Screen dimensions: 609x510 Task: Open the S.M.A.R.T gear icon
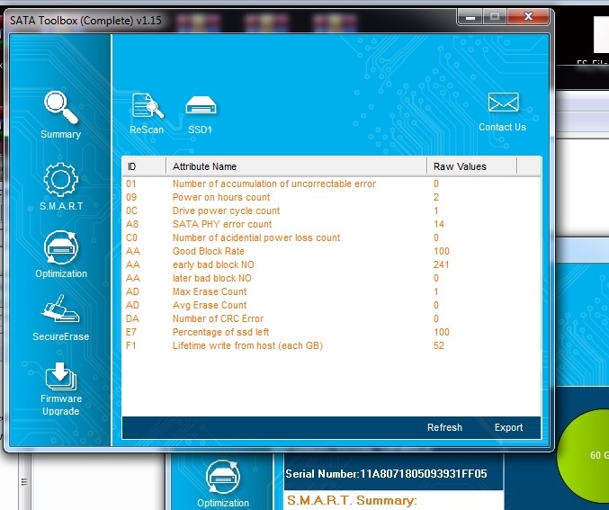(60, 180)
